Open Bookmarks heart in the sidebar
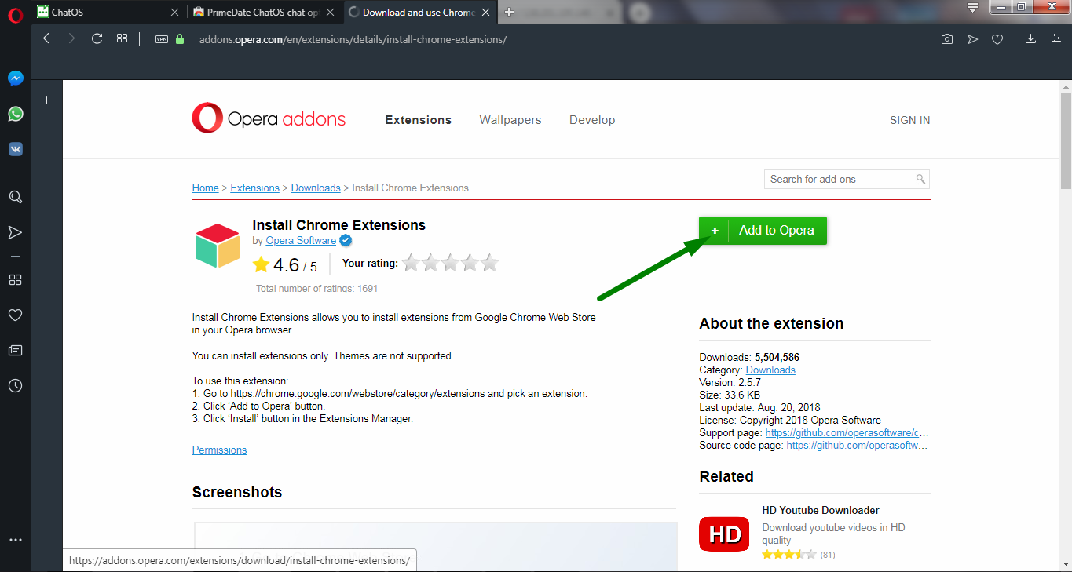This screenshot has width=1072, height=572. tap(15, 315)
